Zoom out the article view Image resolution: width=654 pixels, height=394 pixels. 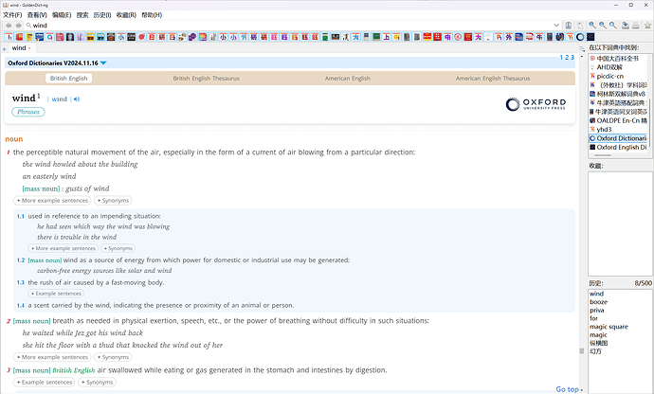603,26
